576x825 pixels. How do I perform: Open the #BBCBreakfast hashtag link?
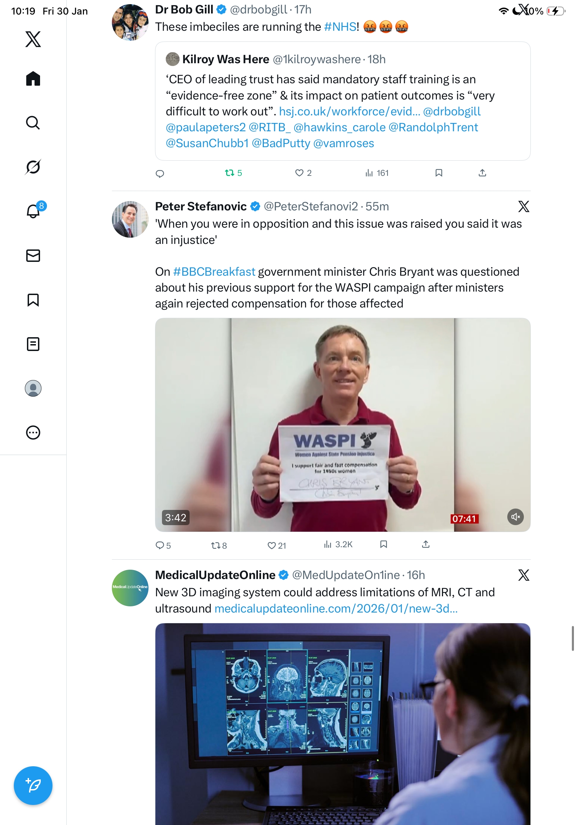coord(214,272)
